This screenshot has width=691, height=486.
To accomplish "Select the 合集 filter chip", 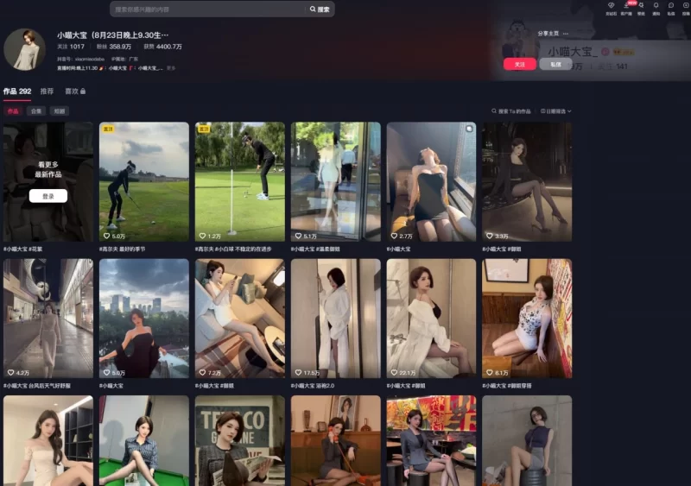I will (36, 111).
